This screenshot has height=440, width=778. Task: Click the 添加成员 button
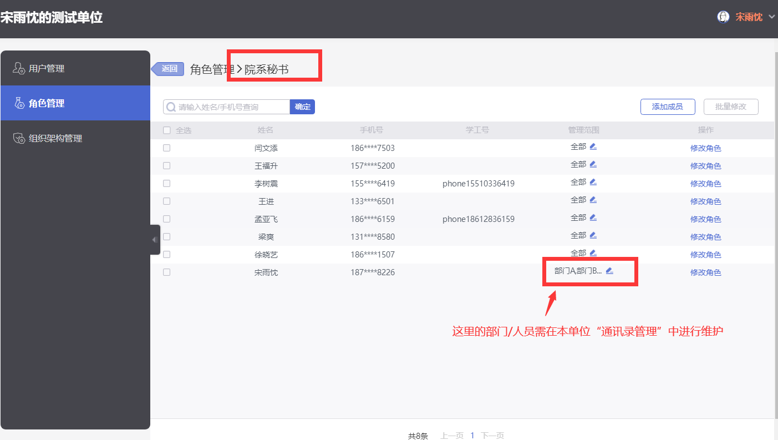click(x=668, y=107)
